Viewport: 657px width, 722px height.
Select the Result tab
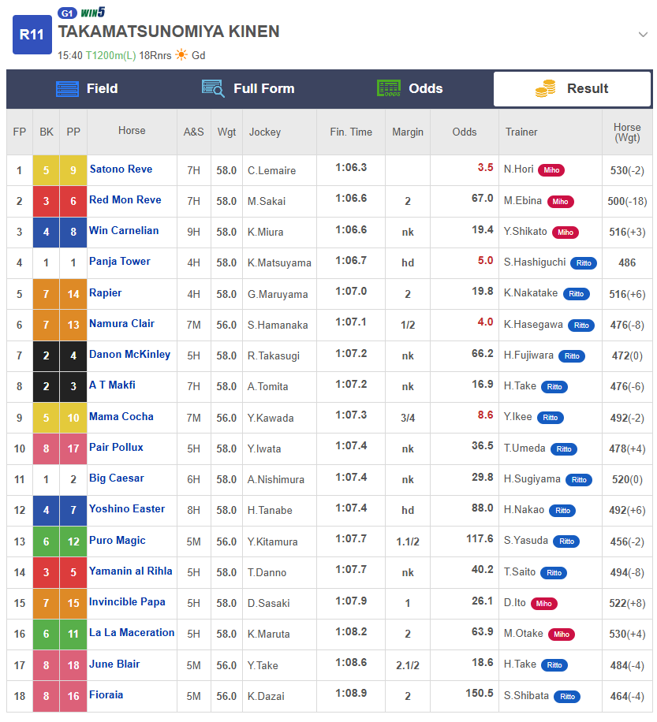point(573,88)
